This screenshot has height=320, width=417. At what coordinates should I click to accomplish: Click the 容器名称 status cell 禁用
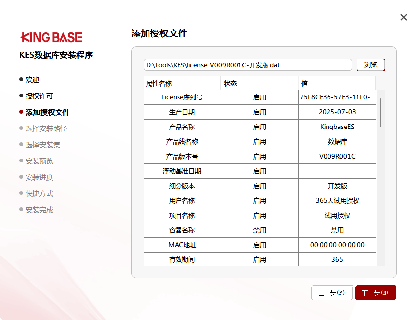coord(259,230)
